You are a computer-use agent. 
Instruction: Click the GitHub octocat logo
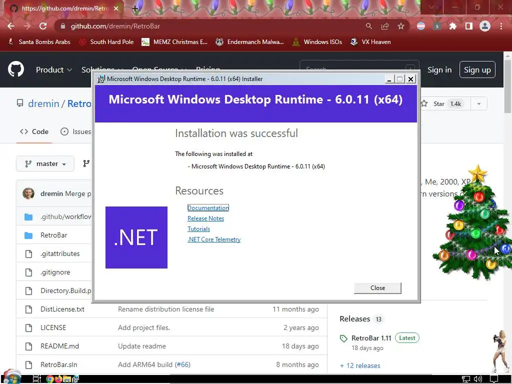[x=16, y=69]
